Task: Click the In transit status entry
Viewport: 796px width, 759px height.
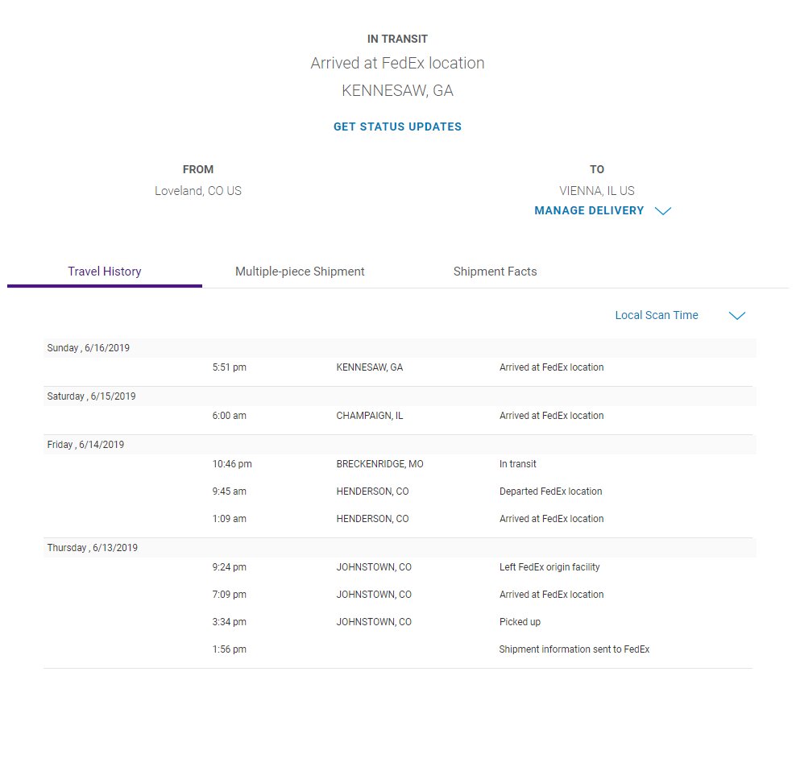Action: [x=518, y=463]
